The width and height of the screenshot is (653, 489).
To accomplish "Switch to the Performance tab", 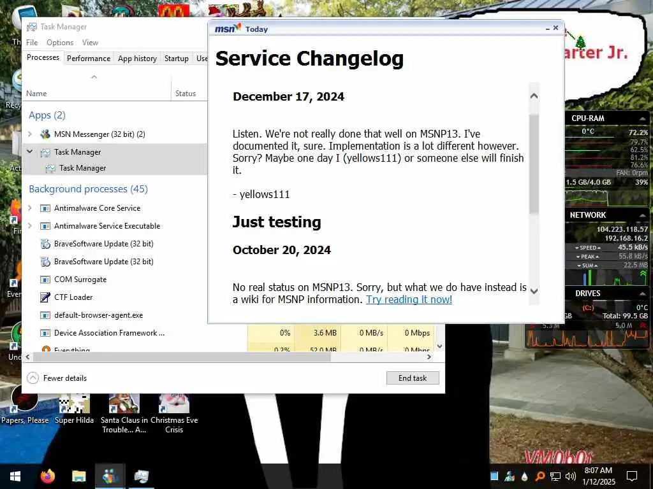I will coord(88,59).
